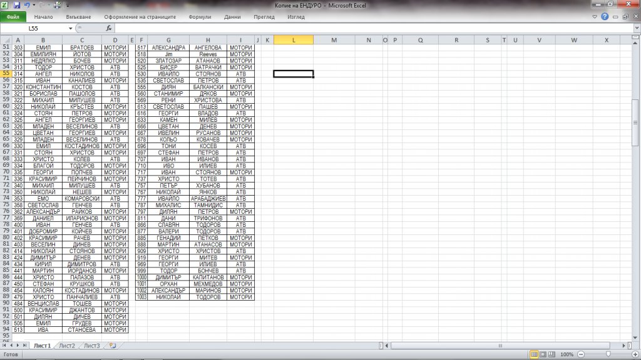Select cell with number 1003
Screen dimensions: 641x360
pos(141,297)
